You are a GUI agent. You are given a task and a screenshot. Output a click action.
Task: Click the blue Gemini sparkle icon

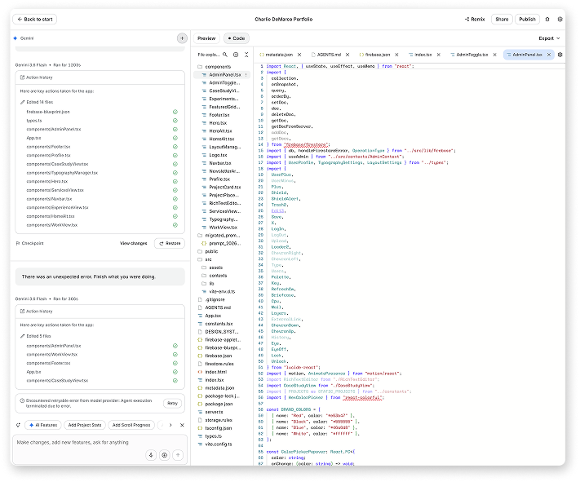tap(15, 38)
